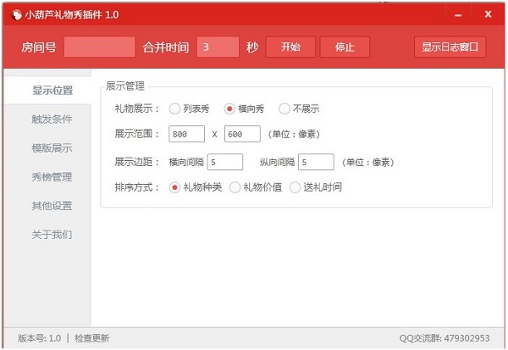Image resolution: width=508 pixels, height=350 pixels.
Task: Sort by 送礼时间 radio option
Action: point(316,187)
